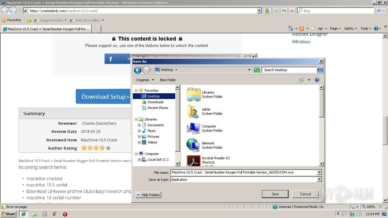Click the IE refresh page icon
Image resolution: width=388 pixels, height=218 pixels.
(x=284, y=11)
